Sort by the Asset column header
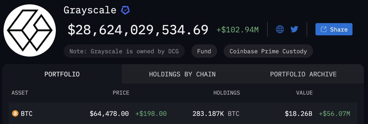The width and height of the screenshot is (368, 124). coord(20,93)
